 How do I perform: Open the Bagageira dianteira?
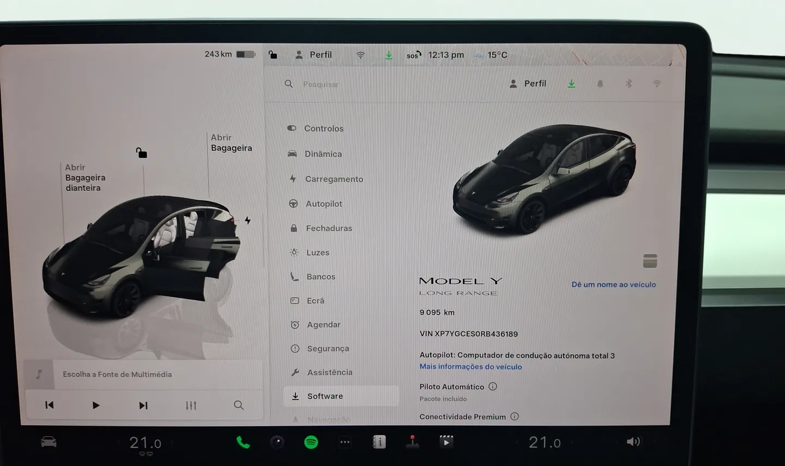[x=85, y=177]
